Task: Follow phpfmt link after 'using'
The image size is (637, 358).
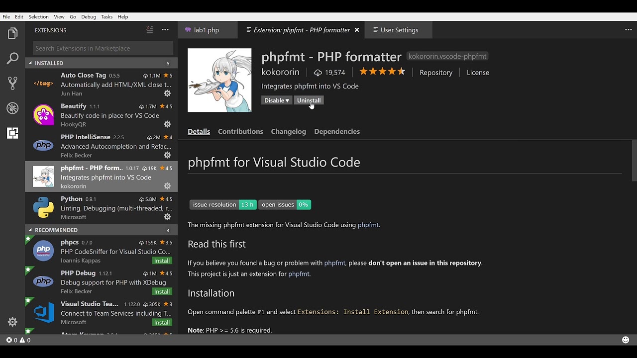Action: [368, 225]
